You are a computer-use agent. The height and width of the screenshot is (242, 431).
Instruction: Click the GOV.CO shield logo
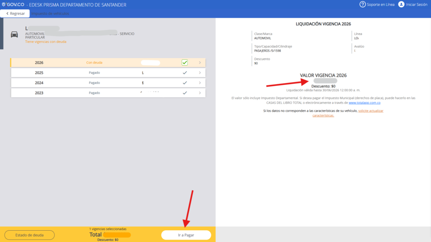click(4, 4)
